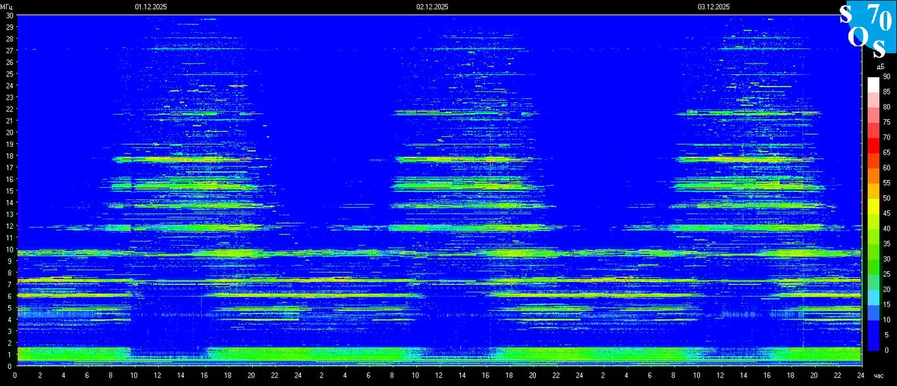
Task: Click the 85 value on the dB legend
Action: pos(886,92)
